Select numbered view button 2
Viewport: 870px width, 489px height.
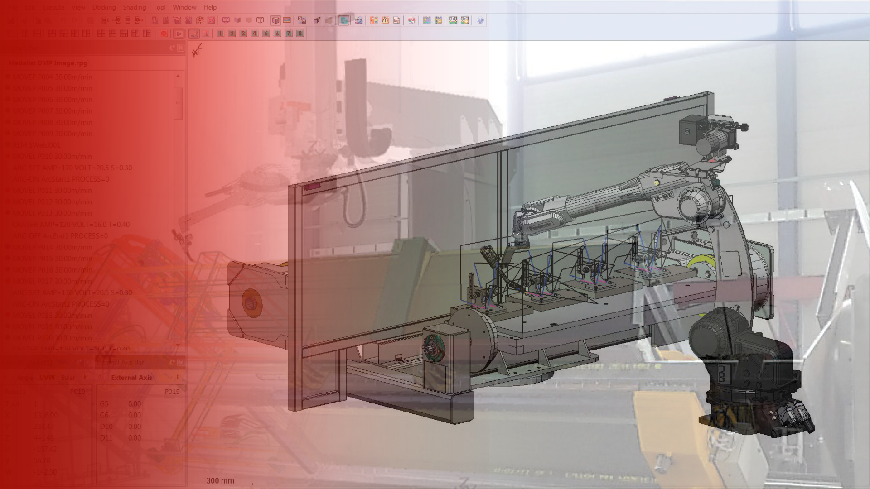pos(232,34)
